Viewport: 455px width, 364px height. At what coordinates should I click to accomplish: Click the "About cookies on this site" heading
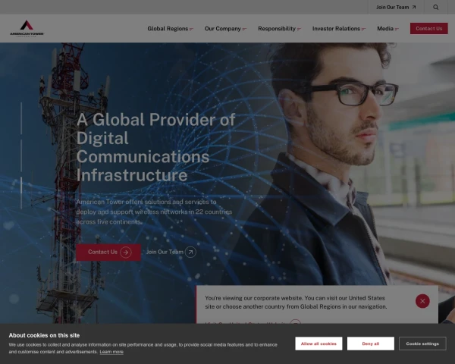[44, 335]
